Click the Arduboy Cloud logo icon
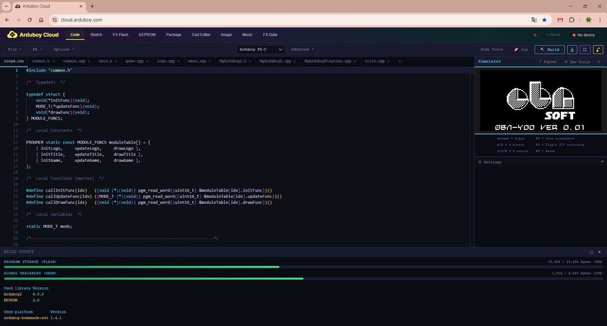 12,35
